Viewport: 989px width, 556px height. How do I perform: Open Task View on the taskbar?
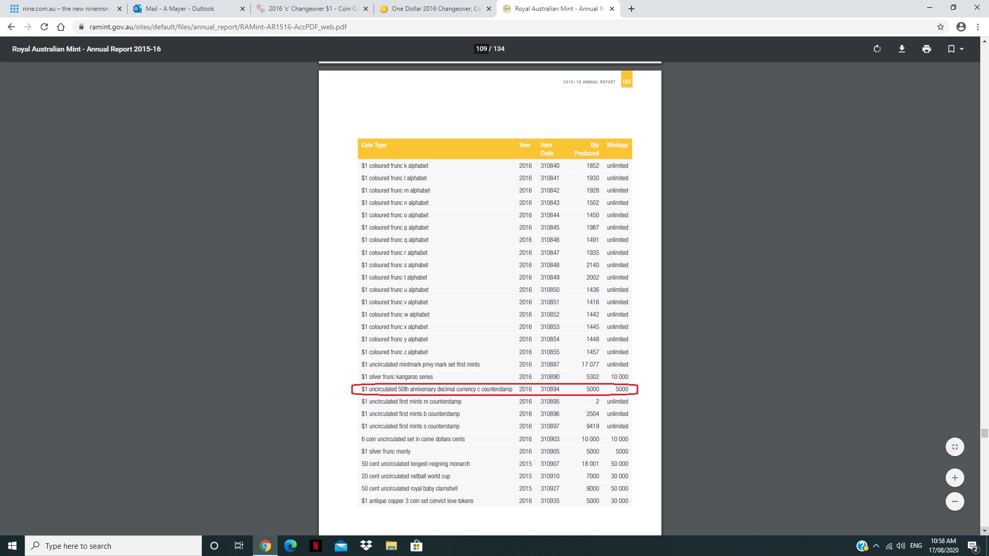click(x=239, y=546)
